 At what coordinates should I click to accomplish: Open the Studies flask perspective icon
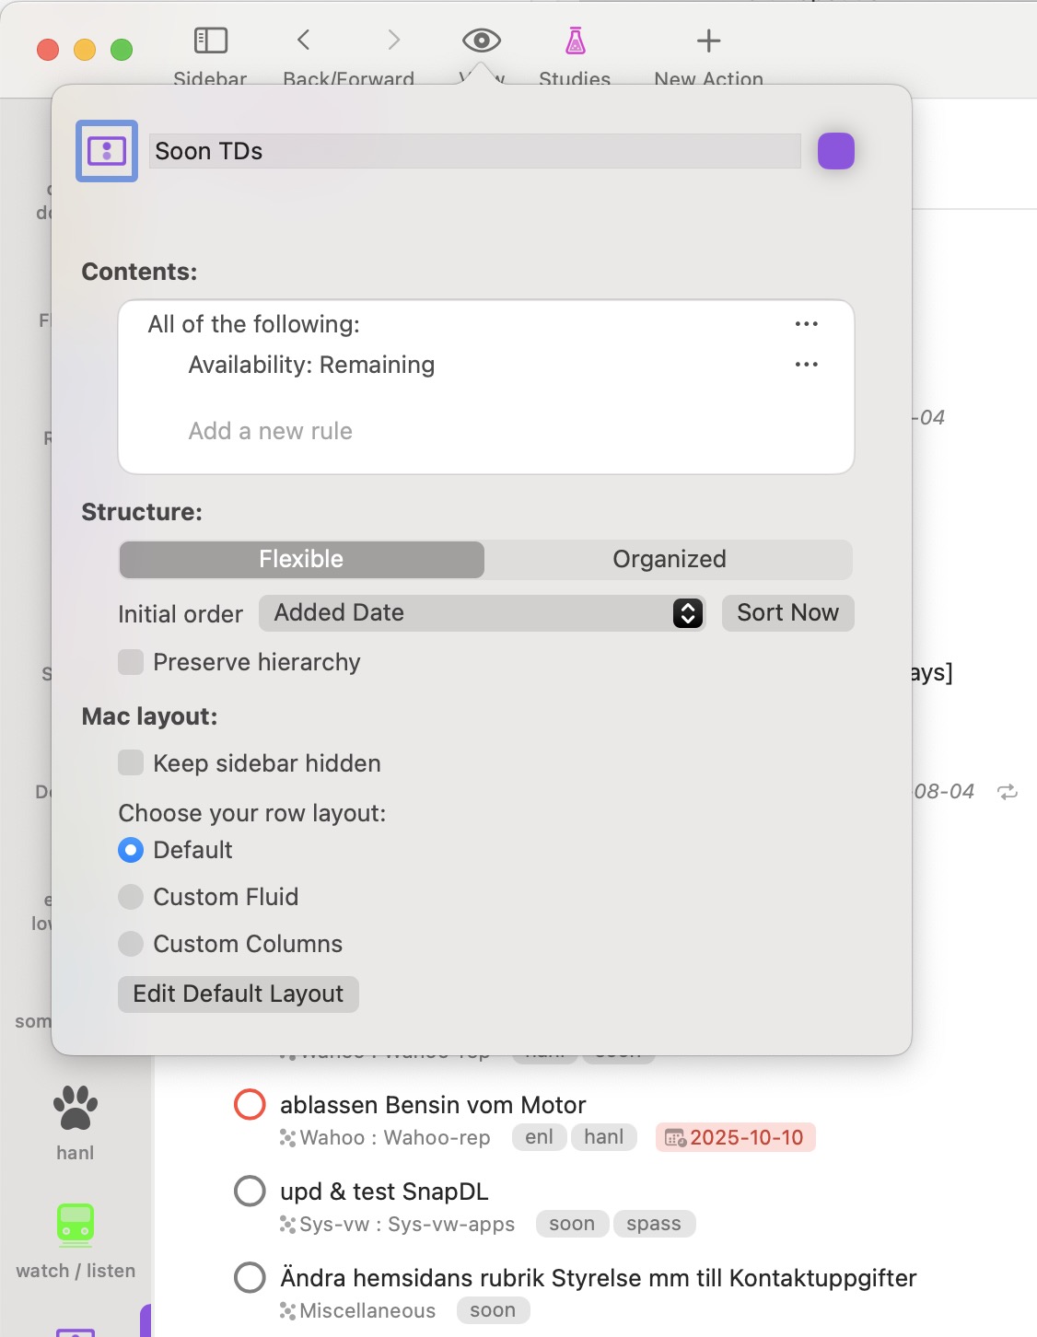[x=575, y=41]
